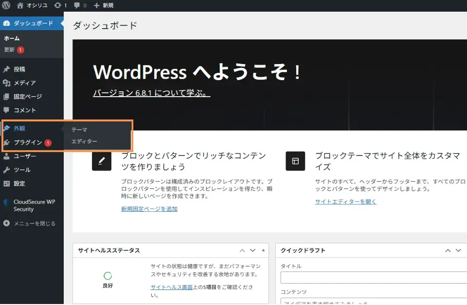Go to the ホーム submenu item
The height and width of the screenshot is (305, 467).
click(x=12, y=38)
